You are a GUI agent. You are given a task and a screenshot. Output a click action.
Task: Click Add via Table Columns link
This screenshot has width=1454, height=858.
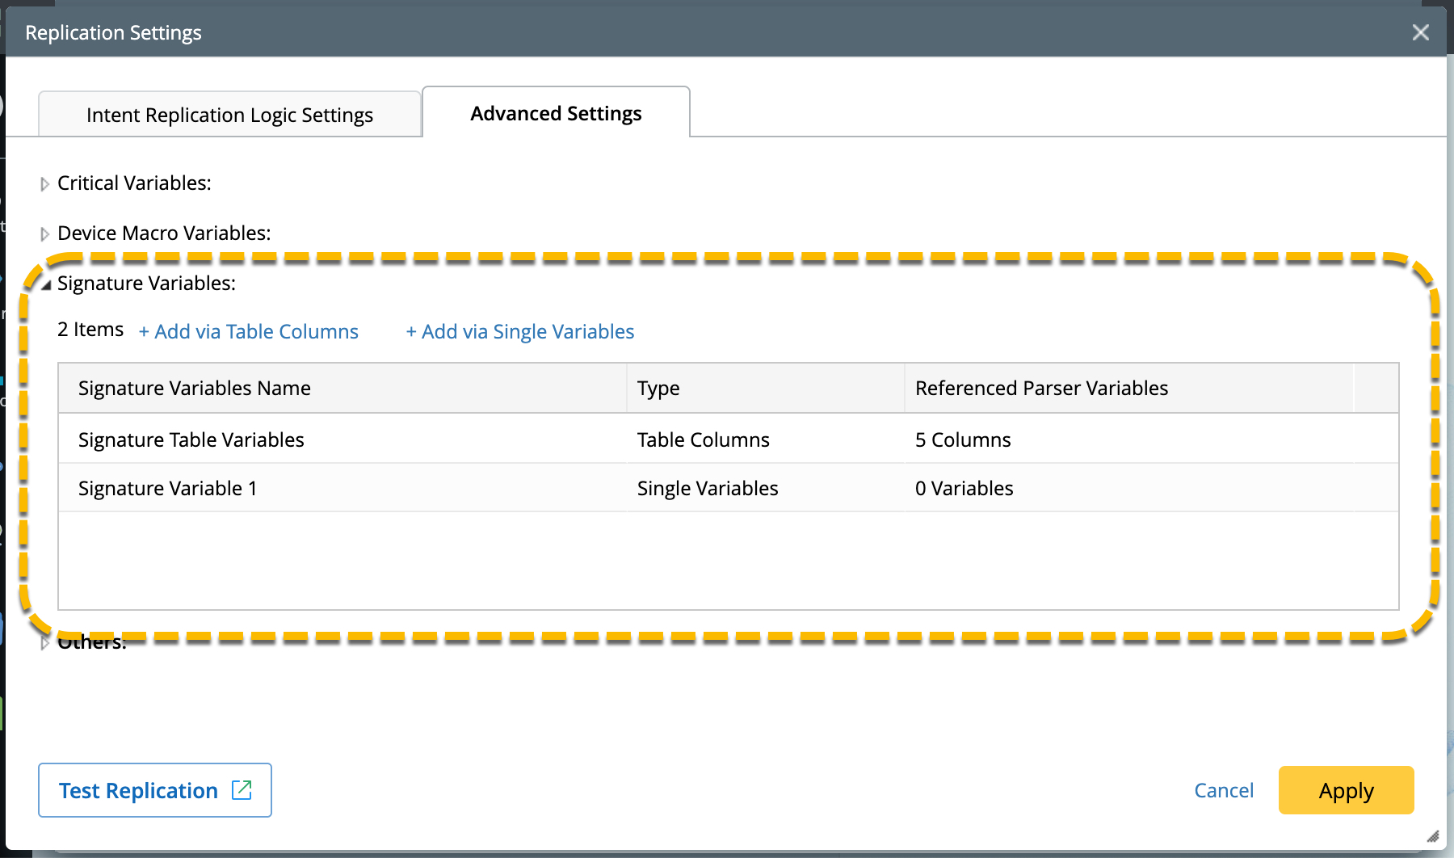(249, 331)
